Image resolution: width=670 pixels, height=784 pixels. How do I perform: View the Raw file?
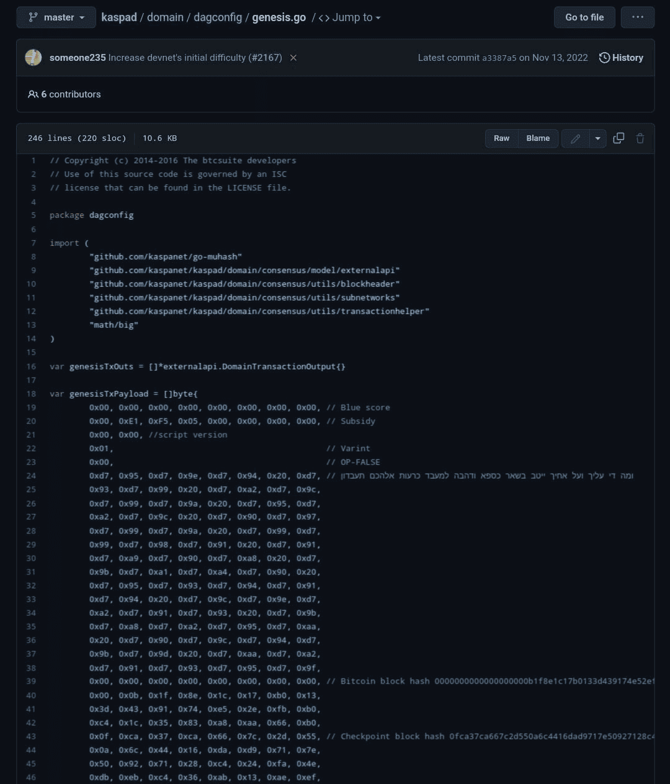point(501,138)
